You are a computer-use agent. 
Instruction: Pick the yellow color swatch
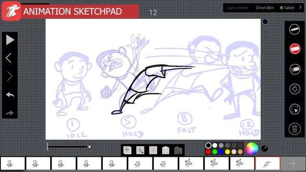[x=228, y=152]
